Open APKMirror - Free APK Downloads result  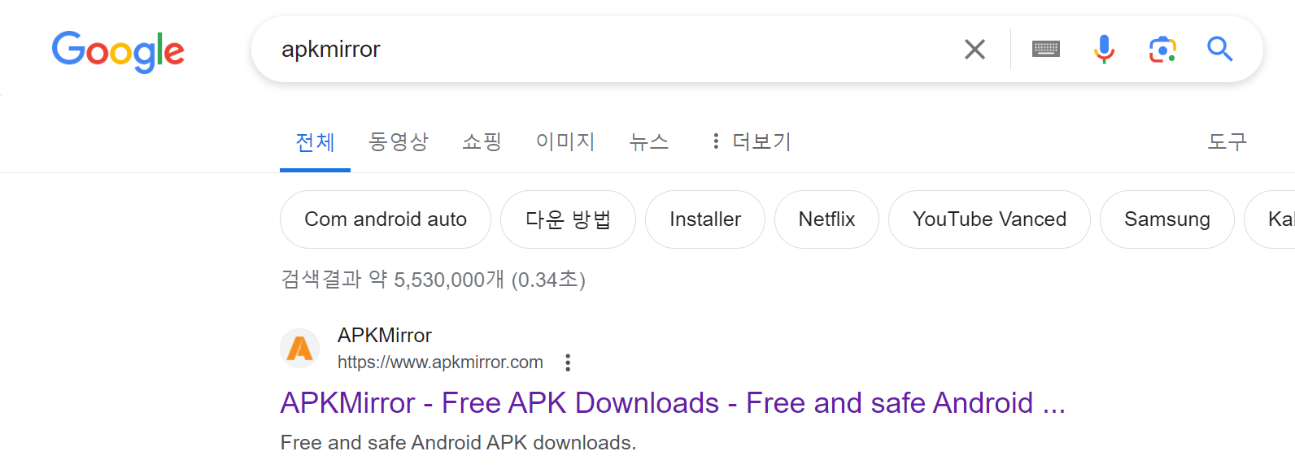tap(673, 403)
